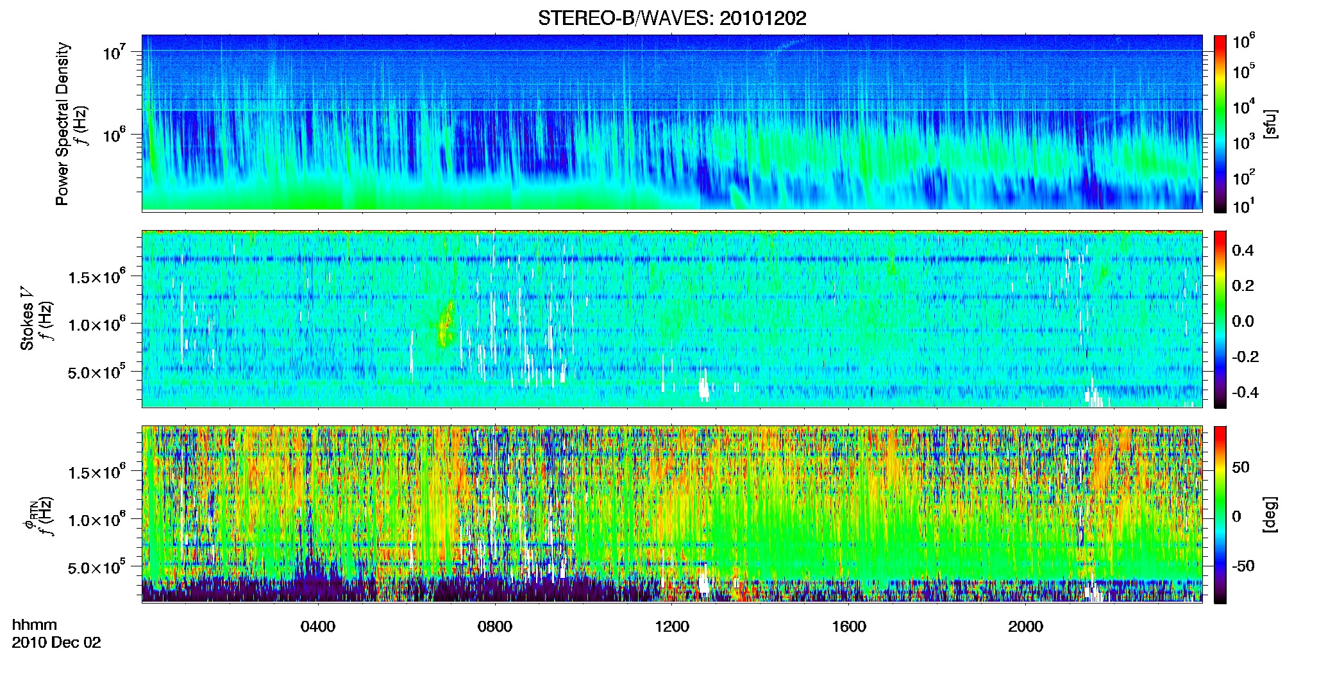This screenshot has height=692, width=1344.
Task: Click the -50 degree colorbar value
Action: (1243, 566)
